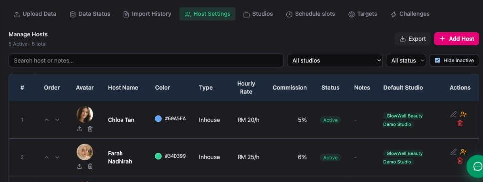Screen dimensions: 483x182
Task: Open the green chat support bubble
Action: [x=476, y=166]
